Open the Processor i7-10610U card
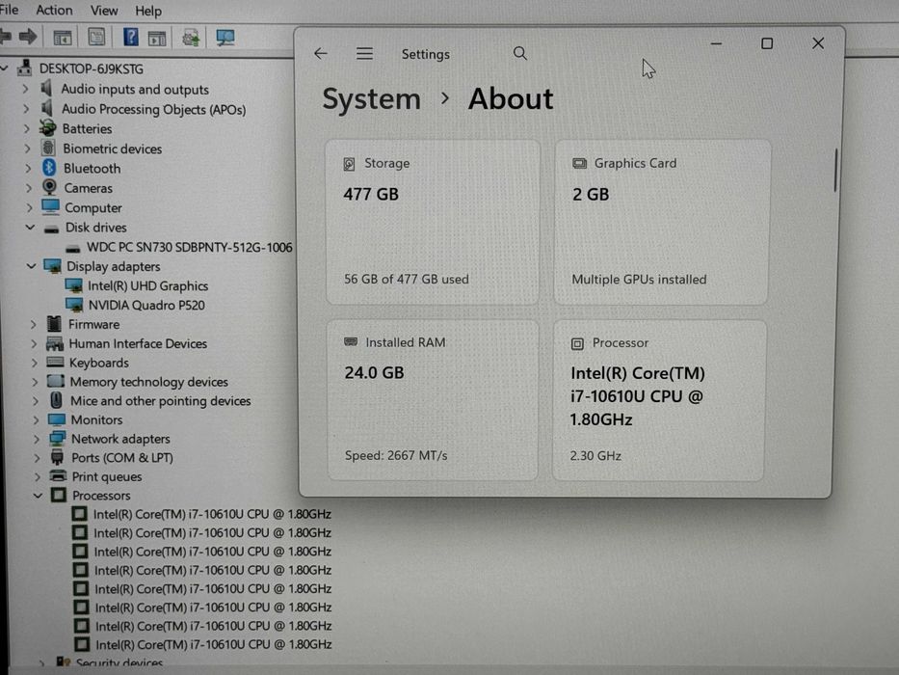 coord(658,400)
